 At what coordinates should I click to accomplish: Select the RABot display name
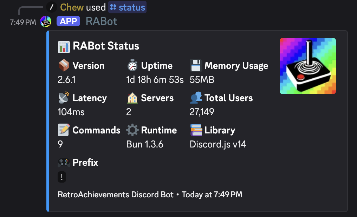tap(101, 21)
